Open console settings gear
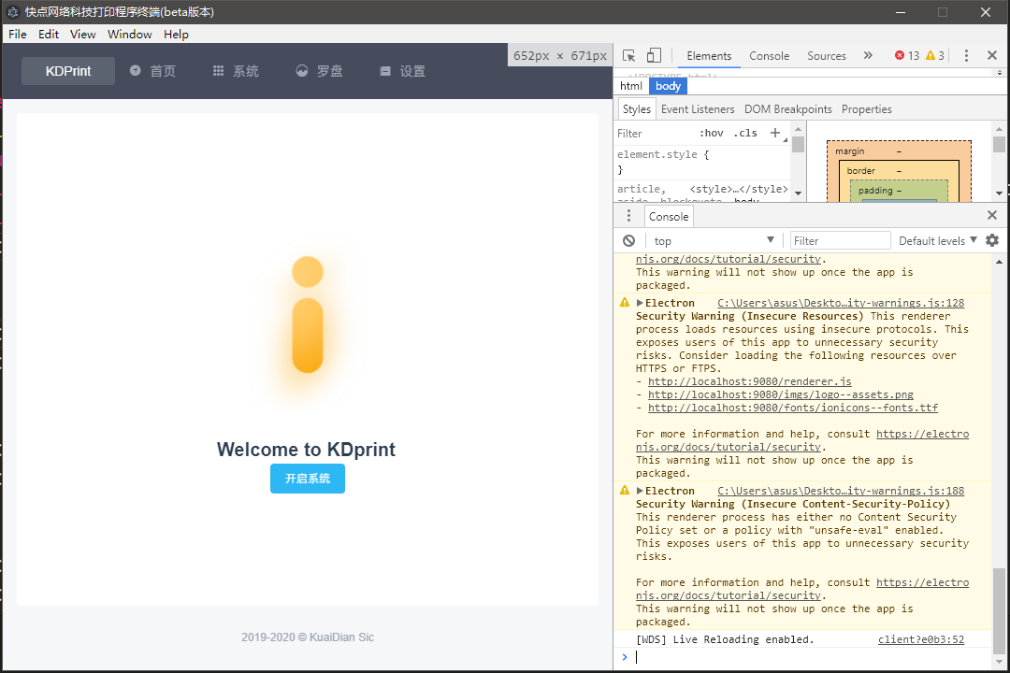Screen dimensions: 1010x673 (x=992, y=240)
